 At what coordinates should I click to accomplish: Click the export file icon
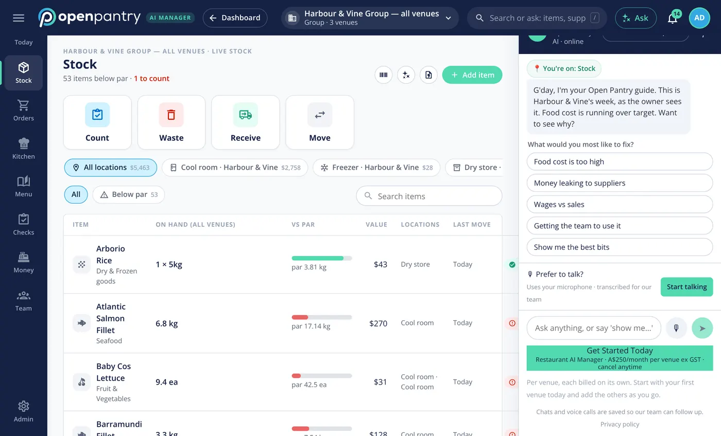428,75
